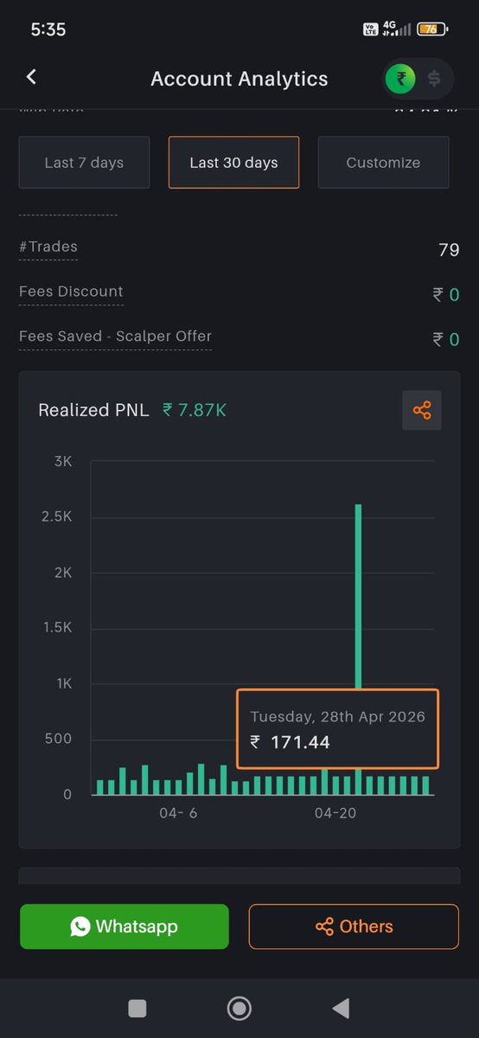Open Customize date range

(383, 163)
